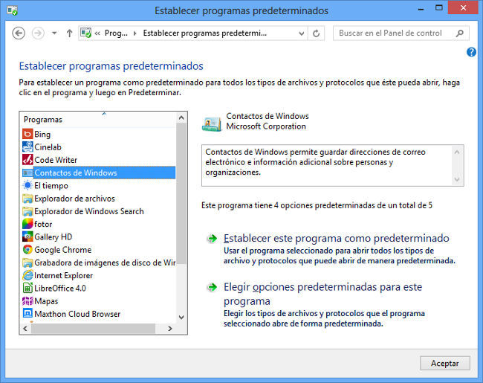Image resolution: width=483 pixels, height=383 pixels.
Task: Expand the arrow after Prog... breadcrumb
Action: [x=135, y=33]
